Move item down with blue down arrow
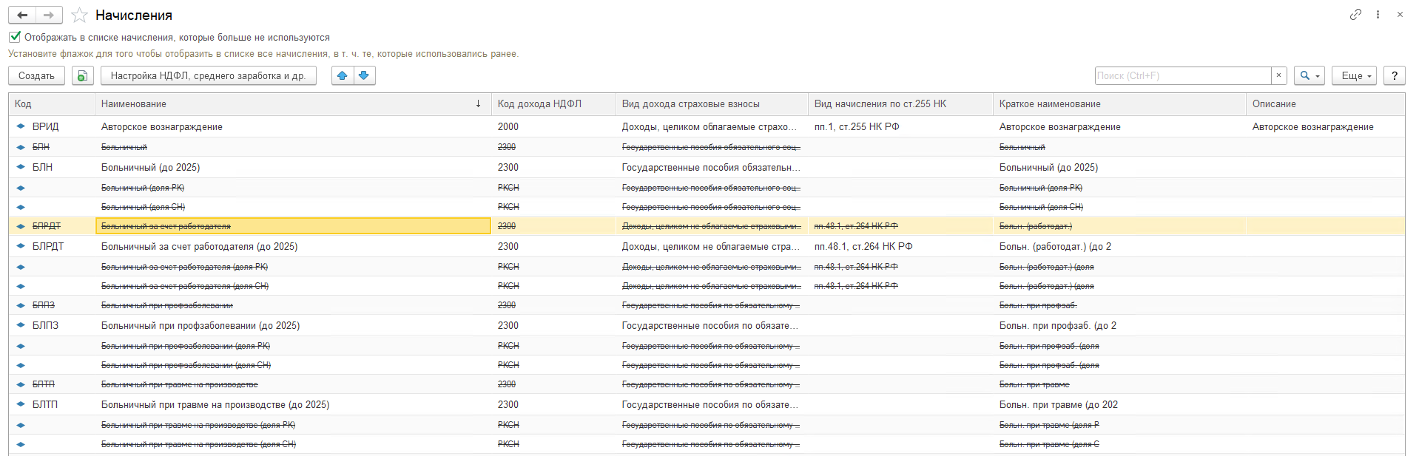The width and height of the screenshot is (1419, 456). pyautogui.click(x=364, y=75)
